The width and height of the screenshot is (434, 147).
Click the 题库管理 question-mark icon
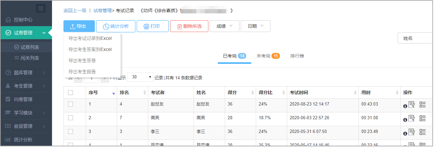click(x=8, y=73)
